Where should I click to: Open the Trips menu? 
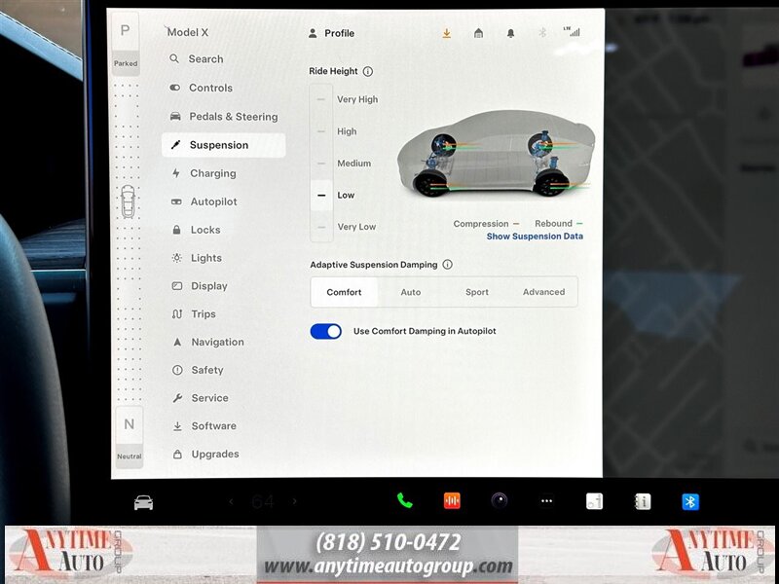click(x=194, y=314)
